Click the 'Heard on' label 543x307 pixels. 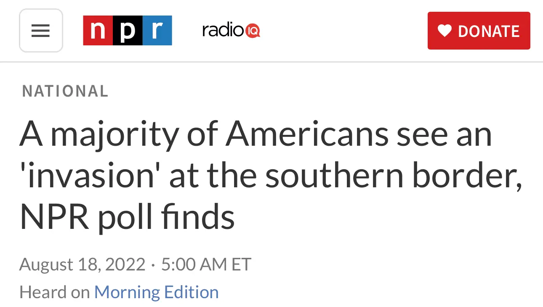[x=54, y=292]
